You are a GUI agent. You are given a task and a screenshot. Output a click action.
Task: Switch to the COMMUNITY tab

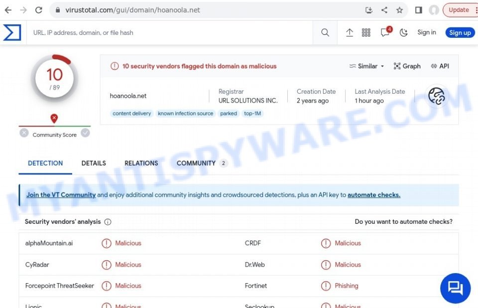click(x=202, y=163)
